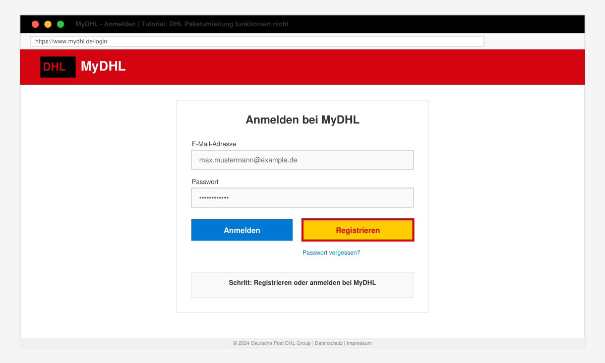Click the yellow Registrieren button
This screenshot has width=605, height=363.
click(x=358, y=230)
